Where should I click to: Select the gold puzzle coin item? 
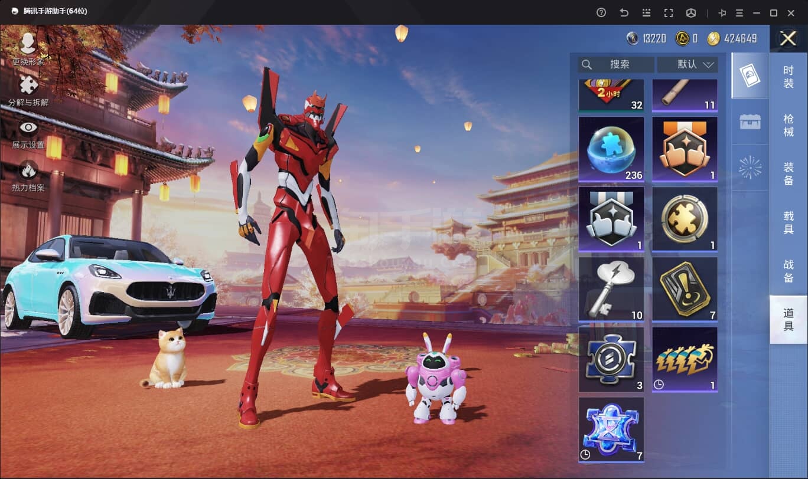(685, 219)
